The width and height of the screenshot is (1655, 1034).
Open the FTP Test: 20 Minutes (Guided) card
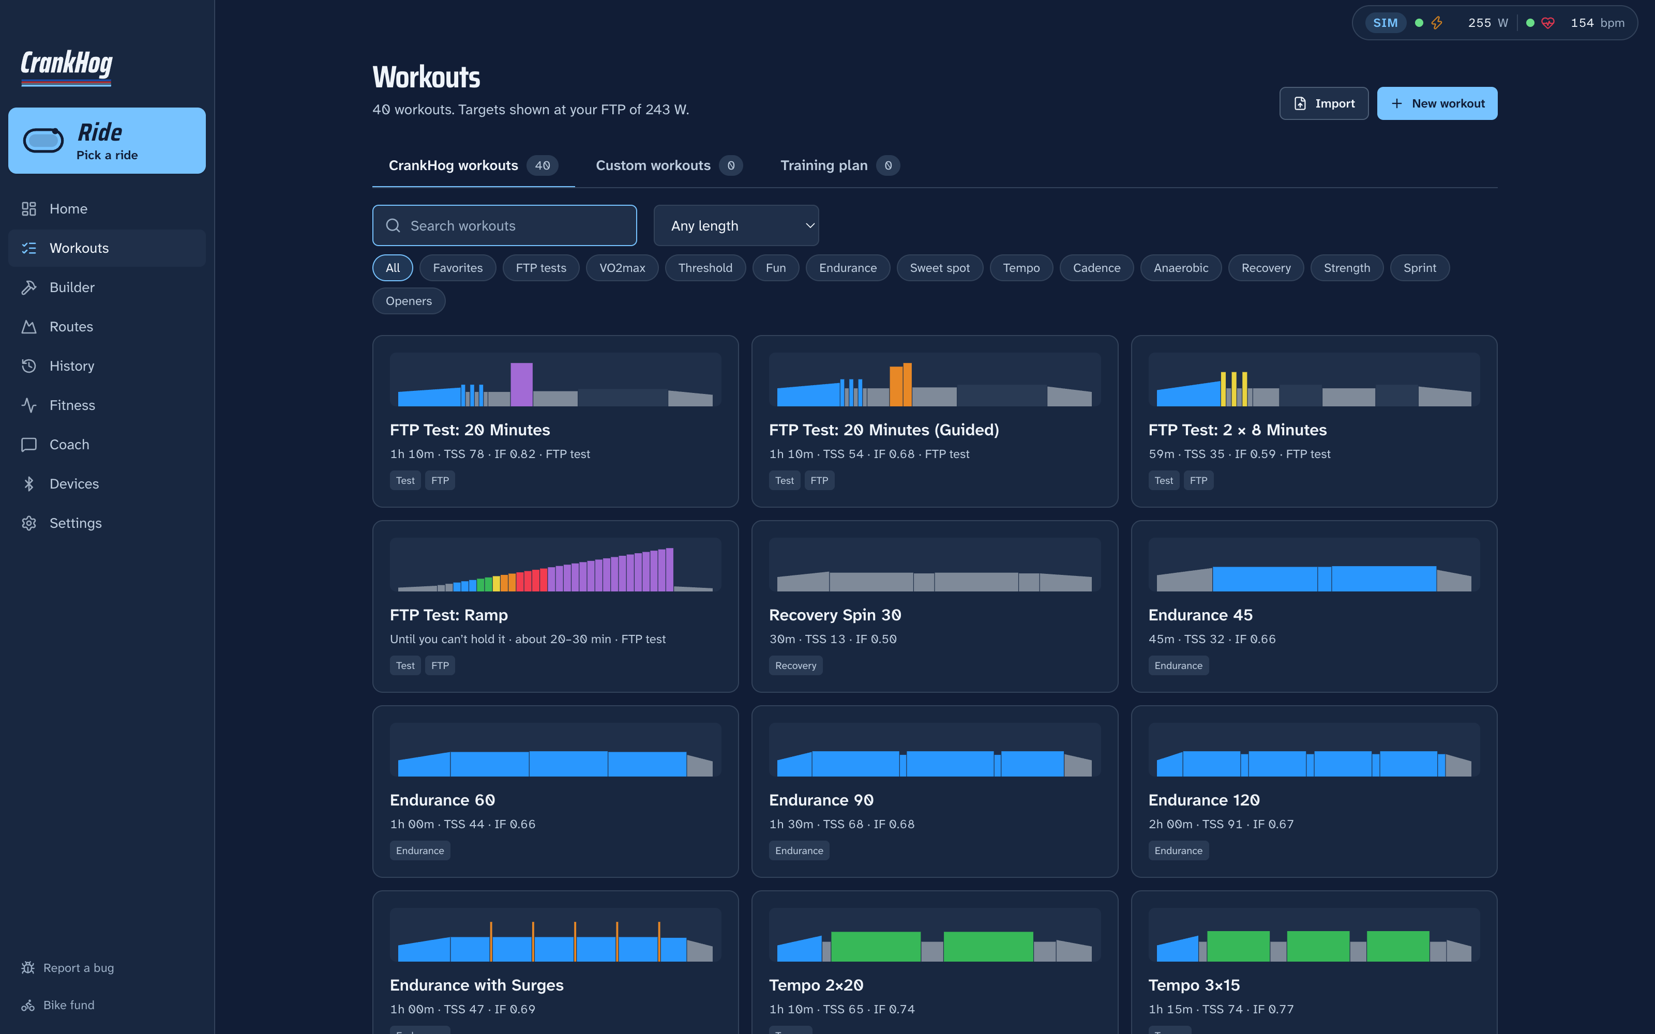[934, 421]
